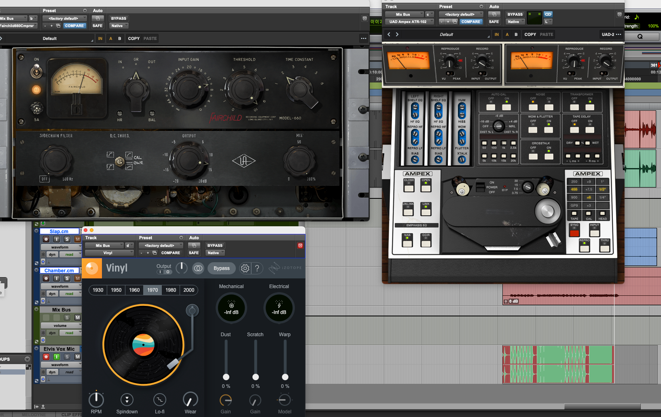661x417 pixels.
Task: Activate the Spindown button in Vinyl
Action: (127, 400)
